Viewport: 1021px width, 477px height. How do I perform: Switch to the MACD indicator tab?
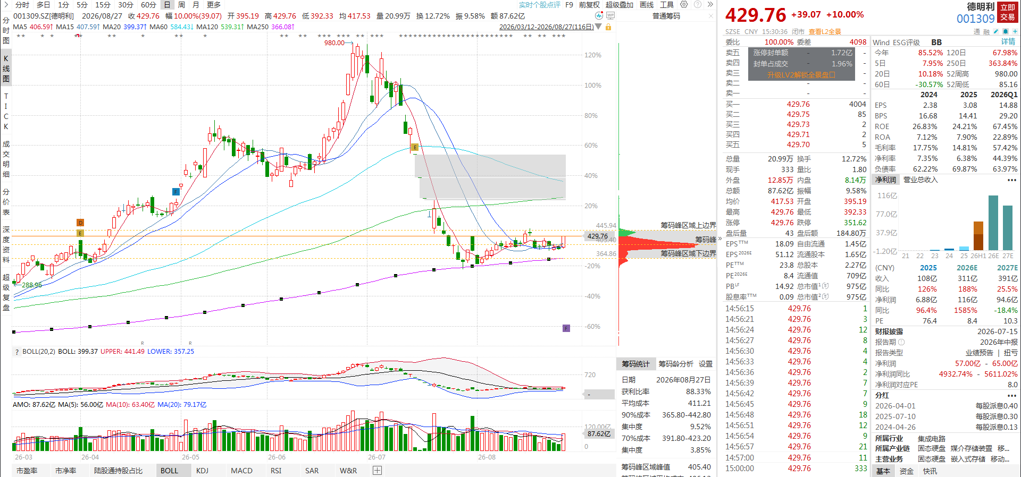[241, 471]
